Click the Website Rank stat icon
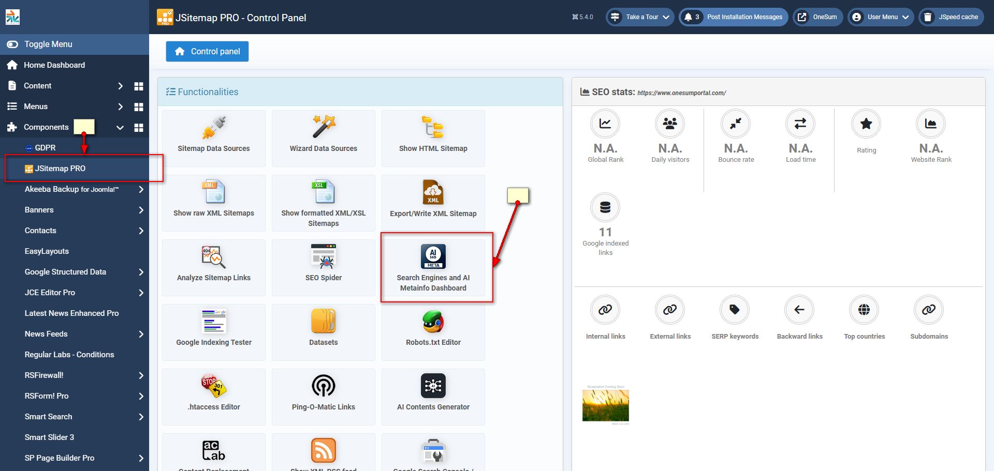This screenshot has height=471, width=994. pos(931,124)
